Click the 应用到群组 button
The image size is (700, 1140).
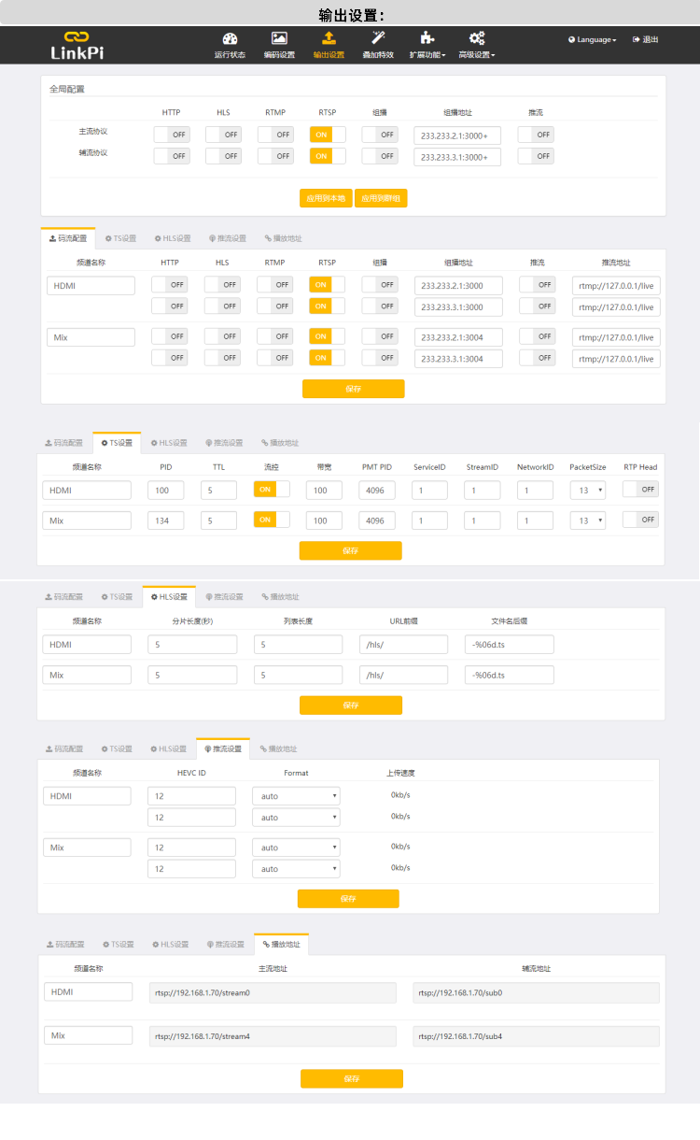[x=381, y=198]
